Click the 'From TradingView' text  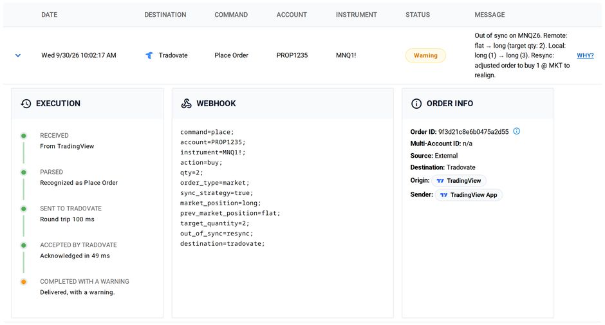tap(67, 146)
